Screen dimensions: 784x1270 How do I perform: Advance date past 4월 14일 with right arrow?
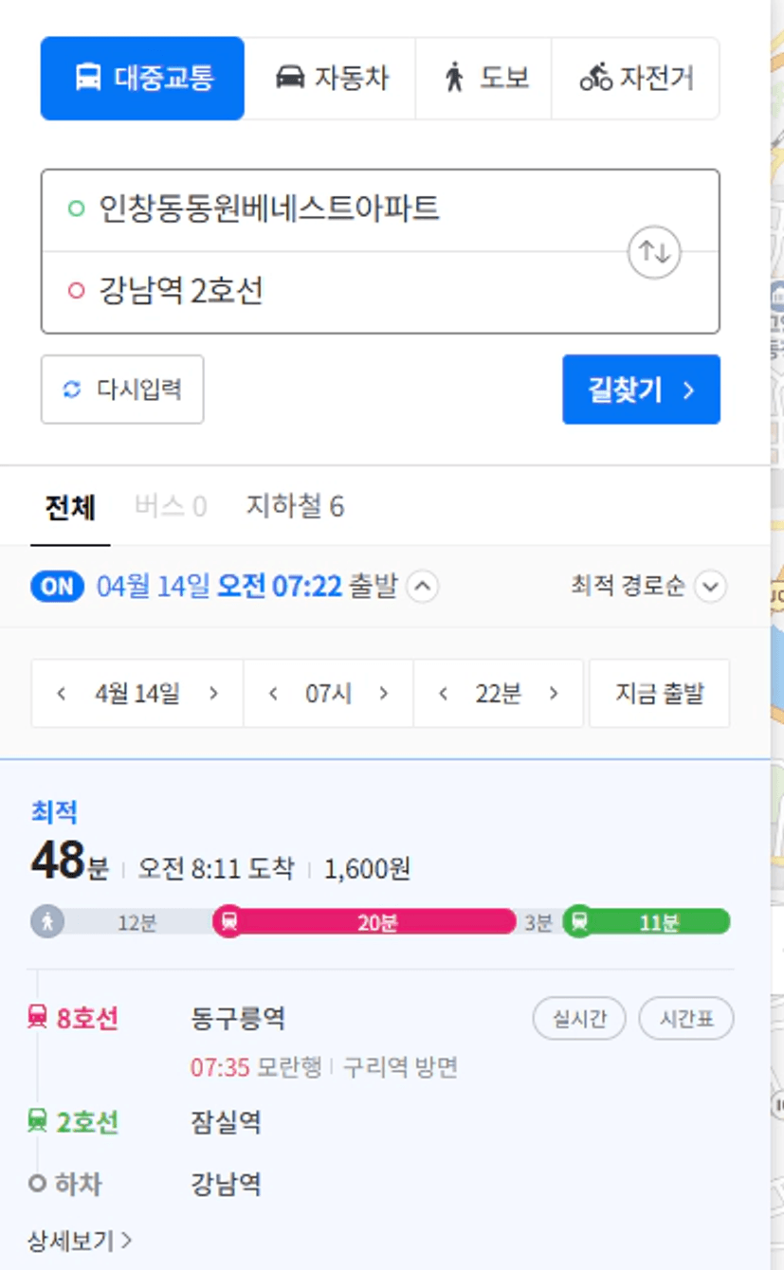[x=213, y=694]
